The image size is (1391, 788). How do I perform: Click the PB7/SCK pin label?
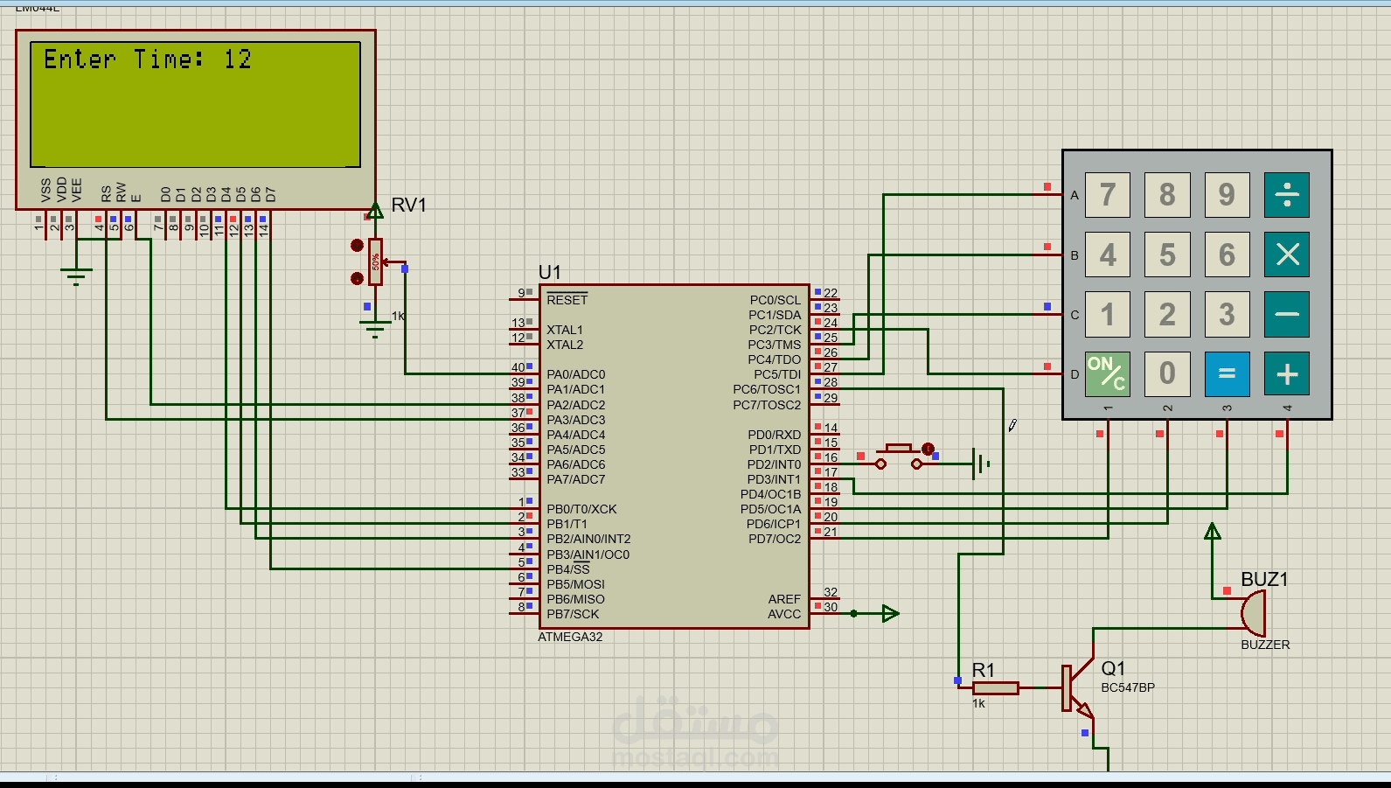[x=574, y=614]
